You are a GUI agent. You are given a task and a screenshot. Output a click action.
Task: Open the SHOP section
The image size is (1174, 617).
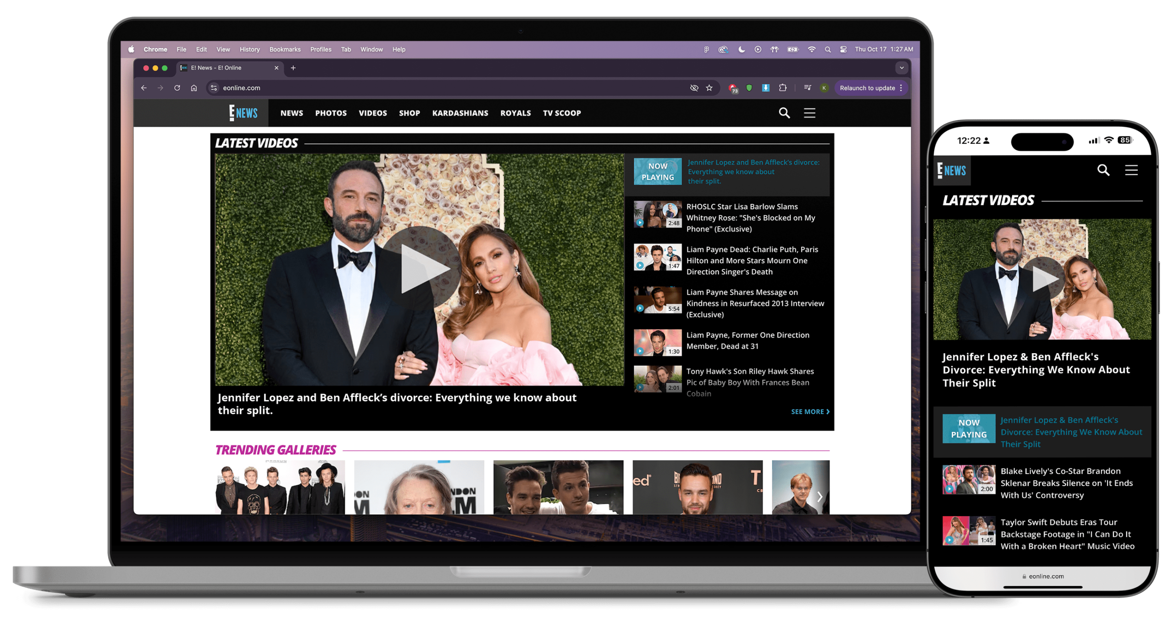coord(409,113)
